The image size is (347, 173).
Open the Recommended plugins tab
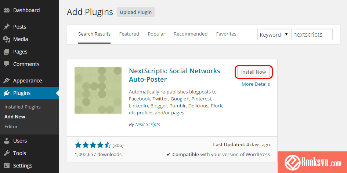(191, 34)
